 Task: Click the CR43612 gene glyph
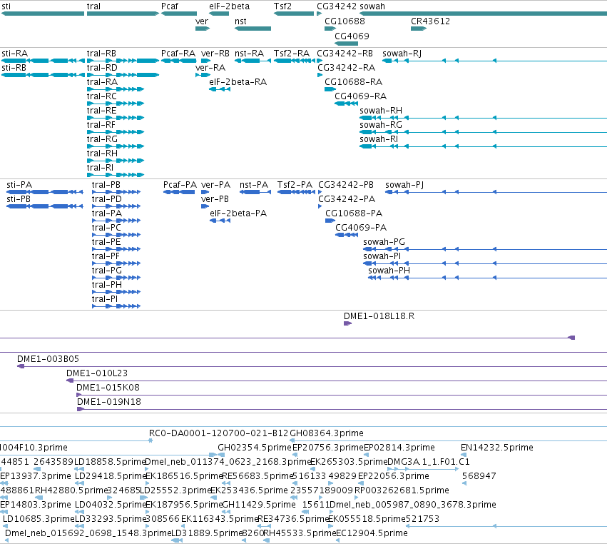pos(419,29)
